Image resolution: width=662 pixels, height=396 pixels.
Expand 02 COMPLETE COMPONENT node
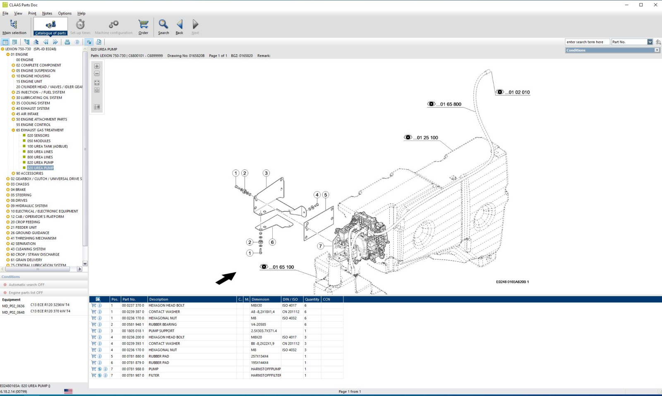click(13, 65)
